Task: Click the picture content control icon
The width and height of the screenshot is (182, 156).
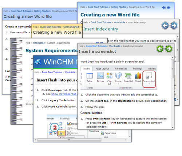Action: pyautogui.click(x=60, y=124)
